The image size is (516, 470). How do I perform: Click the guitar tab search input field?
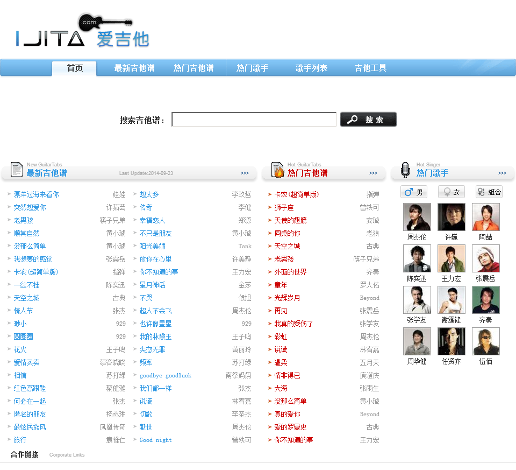coord(254,120)
